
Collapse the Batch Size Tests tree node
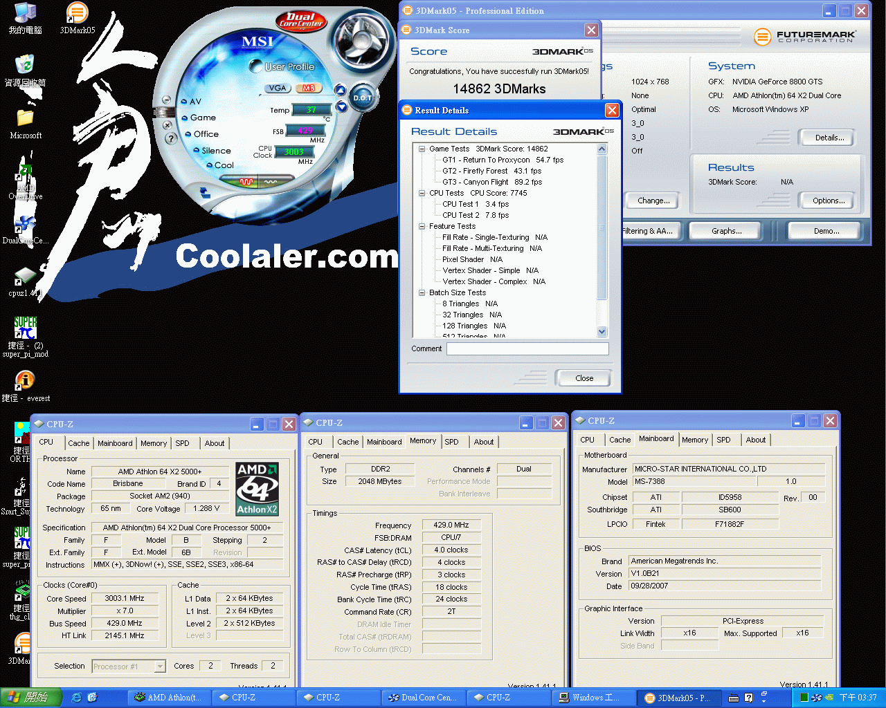point(422,292)
